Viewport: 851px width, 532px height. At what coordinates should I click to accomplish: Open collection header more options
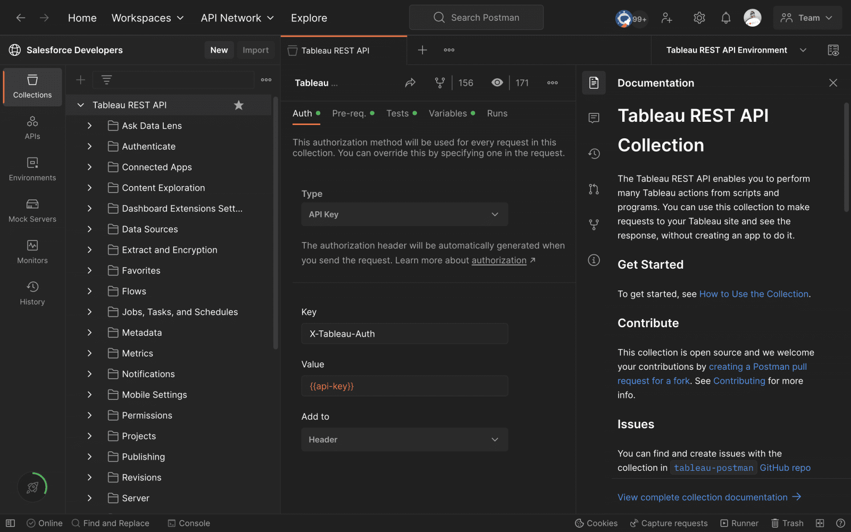coord(553,82)
